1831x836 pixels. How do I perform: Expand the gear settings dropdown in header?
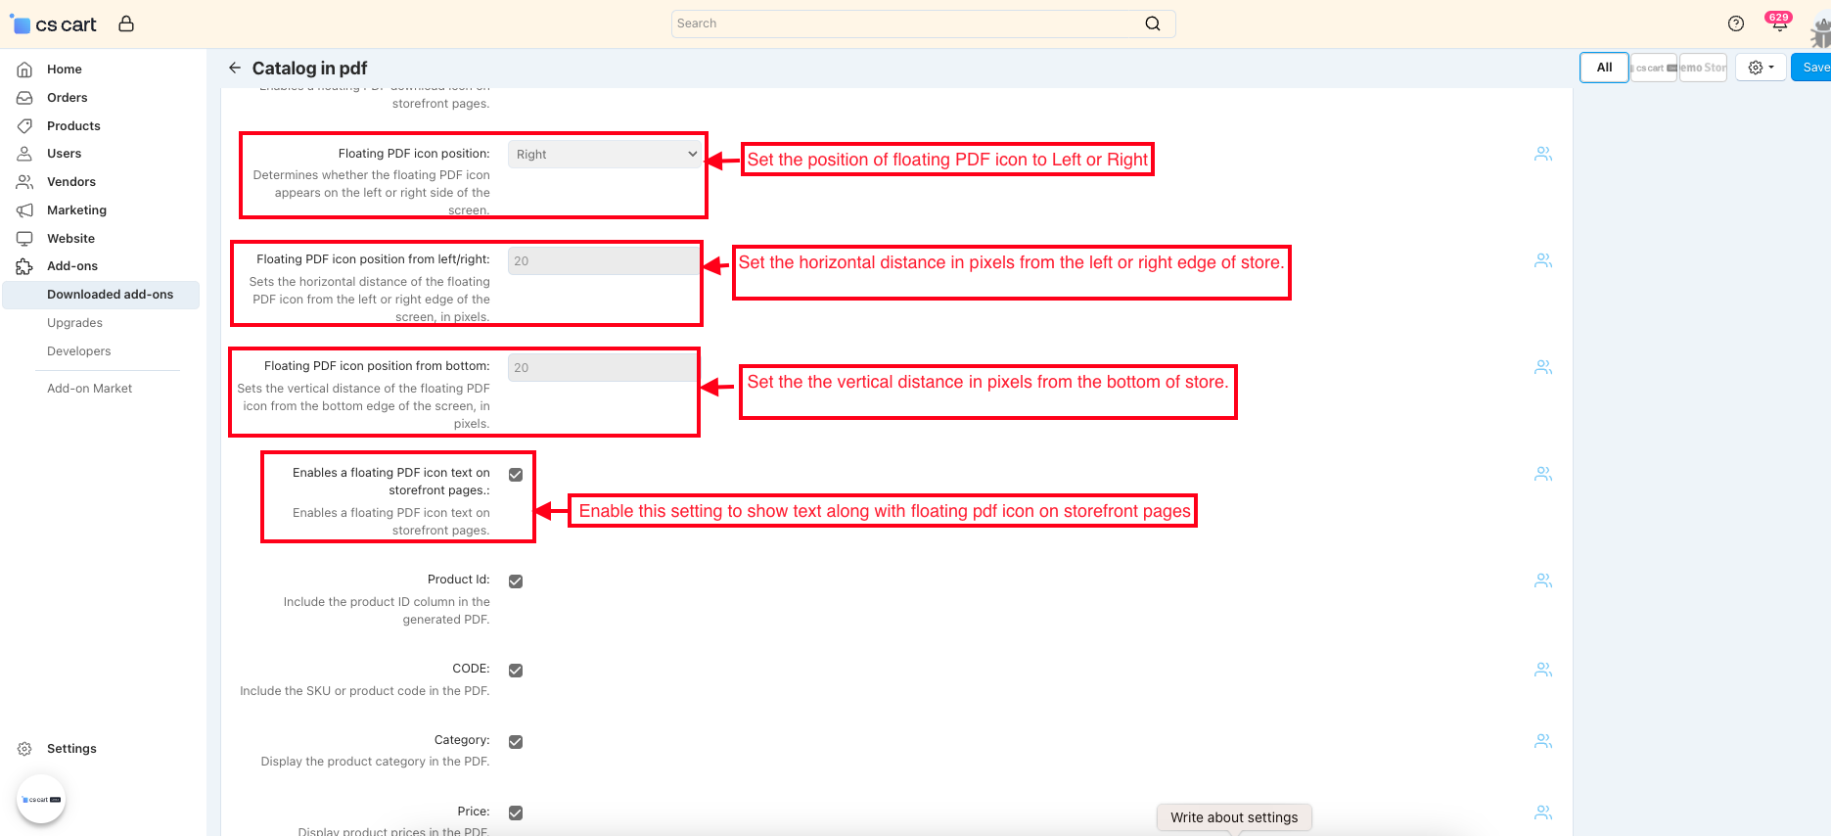tap(1761, 68)
